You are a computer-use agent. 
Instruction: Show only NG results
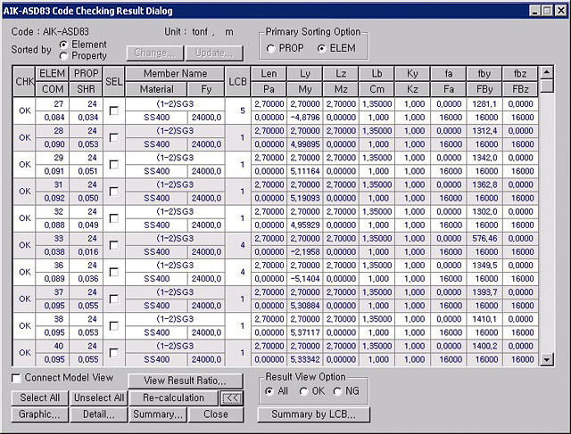tap(337, 391)
